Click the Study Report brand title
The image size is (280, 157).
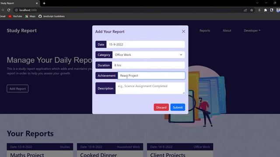click(21, 31)
